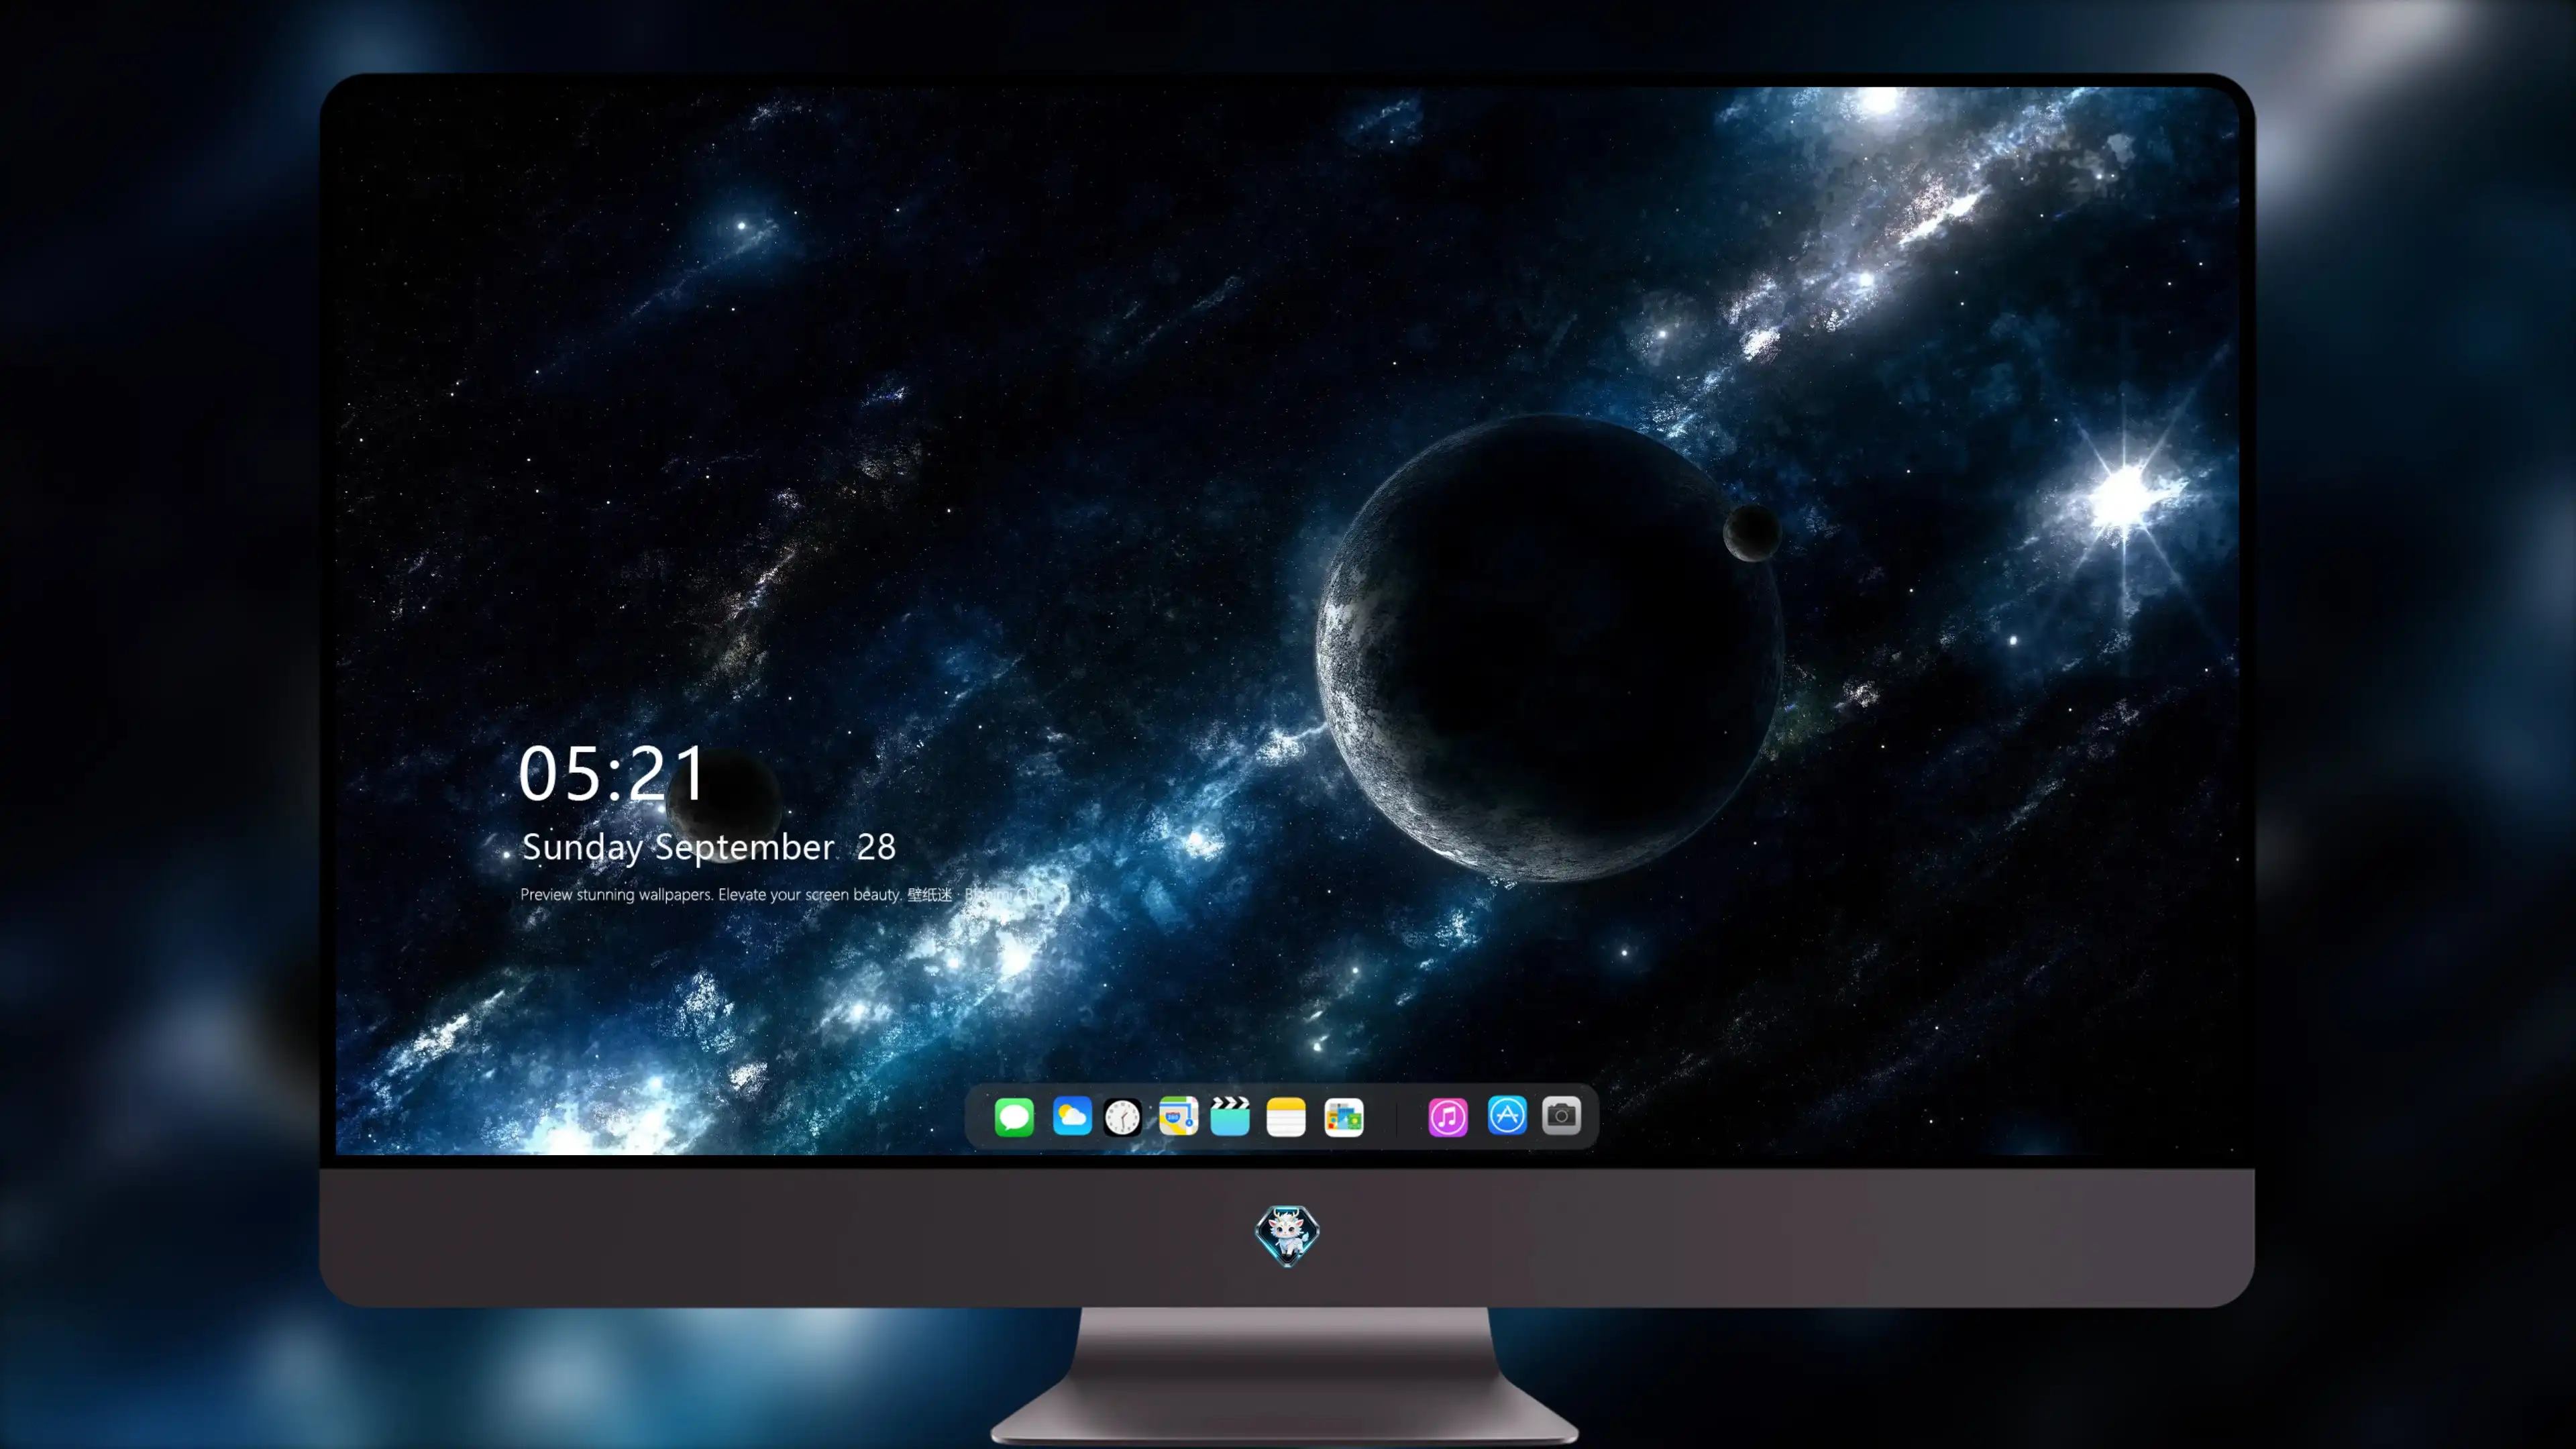Open the photo gallery app in dock
The width and height of the screenshot is (2576, 1449).
(1344, 1117)
